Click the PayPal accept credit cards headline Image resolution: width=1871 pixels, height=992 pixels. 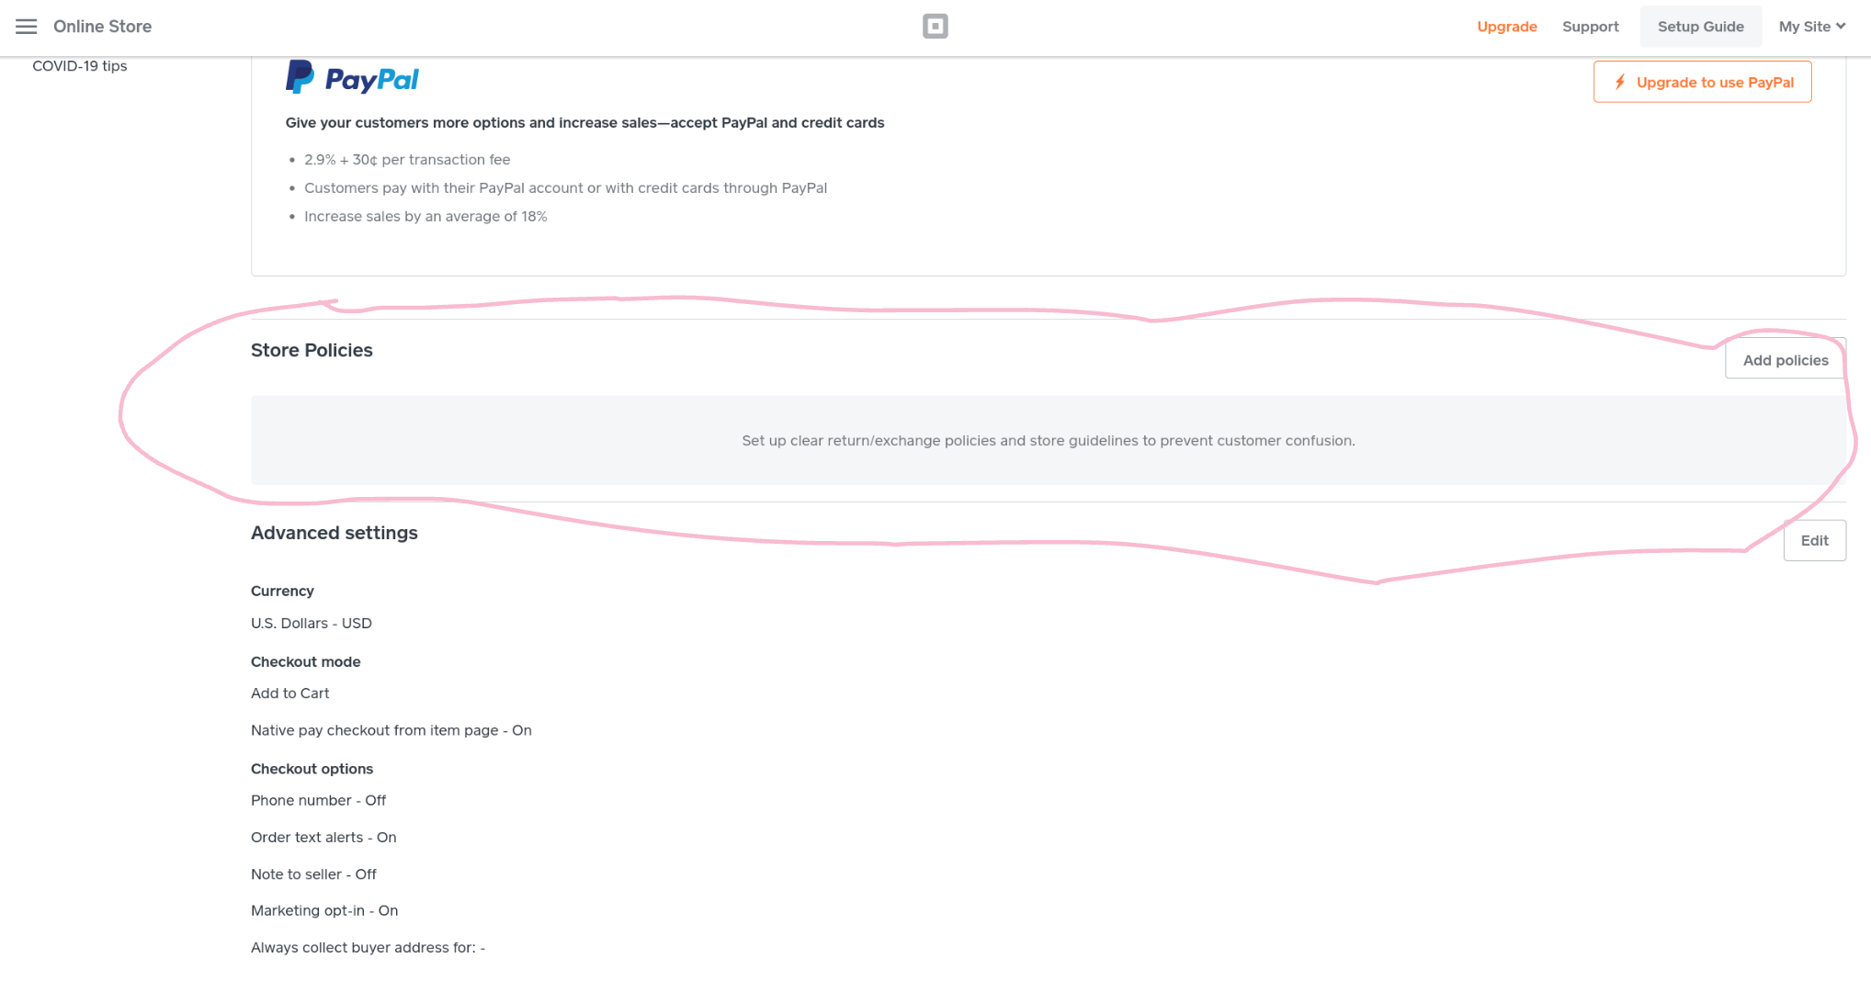point(584,123)
